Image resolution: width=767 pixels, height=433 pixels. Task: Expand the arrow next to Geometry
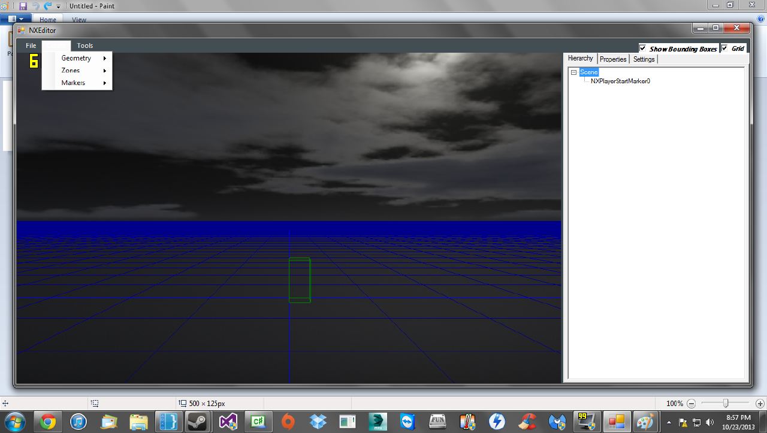point(105,58)
